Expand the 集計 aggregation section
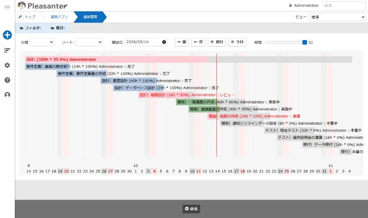This screenshot has height=218, width=368. 58,28
